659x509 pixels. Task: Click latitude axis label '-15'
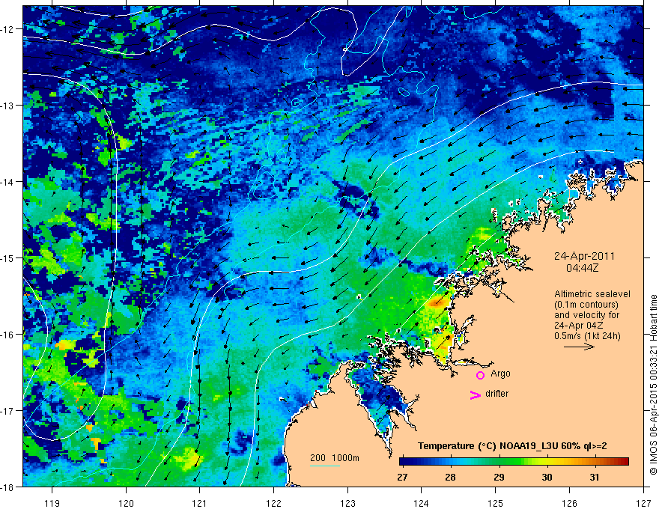8,257
